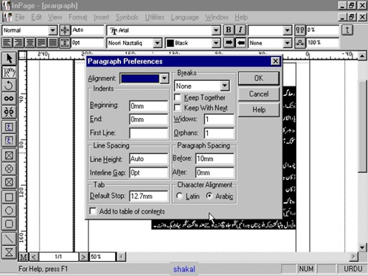368x276 pixels.
Task: Click the vertical scrollbar thumb
Action: [x=362, y=126]
